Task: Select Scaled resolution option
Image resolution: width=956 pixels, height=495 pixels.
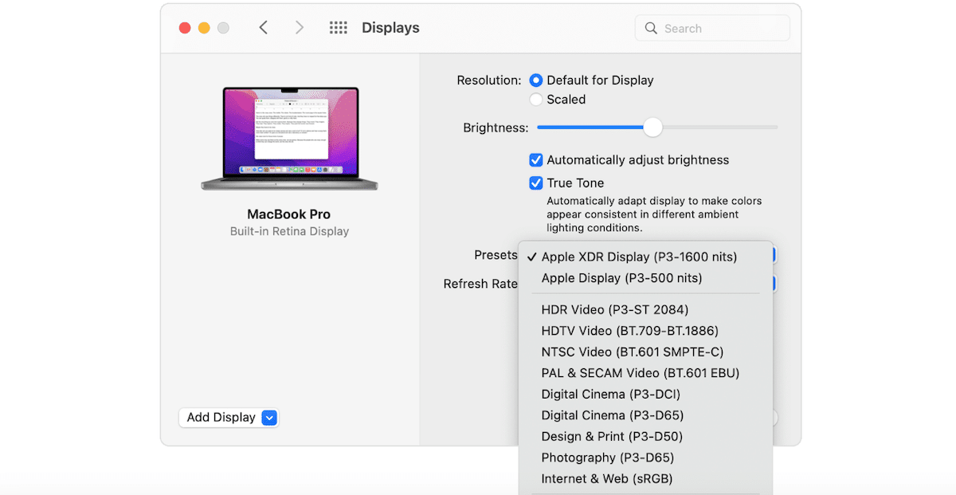Action: coord(536,100)
